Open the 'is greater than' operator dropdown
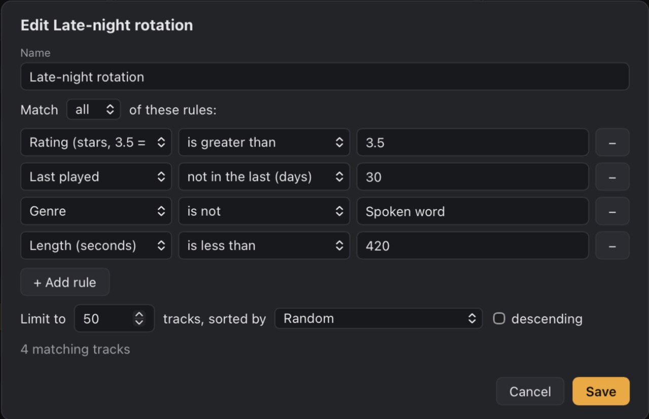The width and height of the screenshot is (649, 419). pos(264,142)
